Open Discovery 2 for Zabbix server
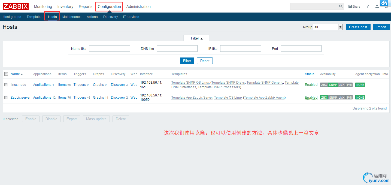The height and width of the screenshot is (185, 391). (118, 98)
